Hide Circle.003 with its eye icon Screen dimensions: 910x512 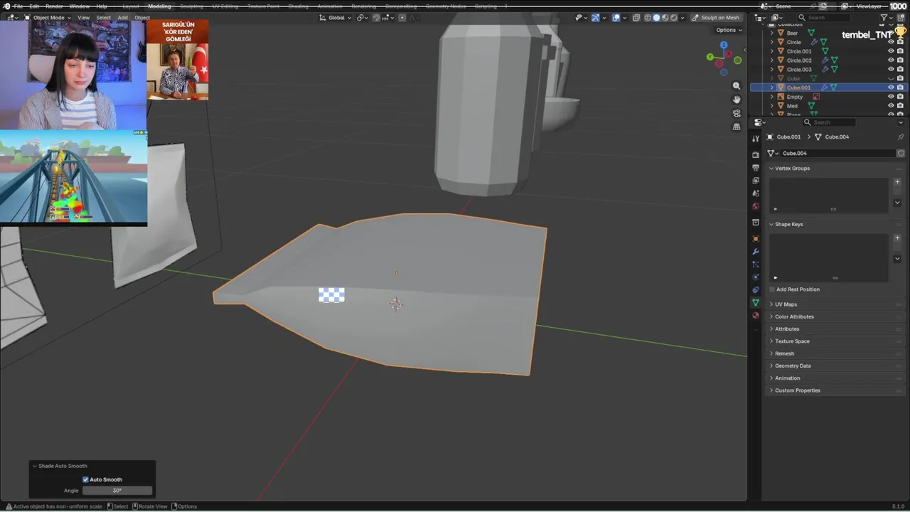coord(891,70)
